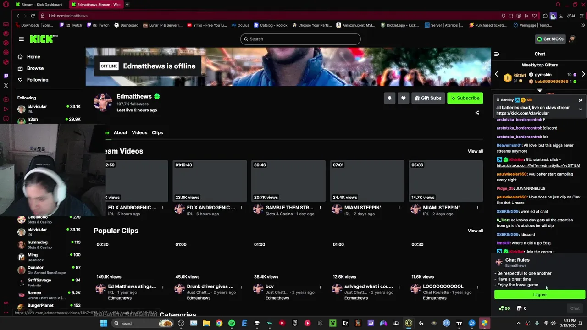The height and width of the screenshot is (330, 587).
Task: Open Ramee channel in sidebar
Action: point(49,295)
